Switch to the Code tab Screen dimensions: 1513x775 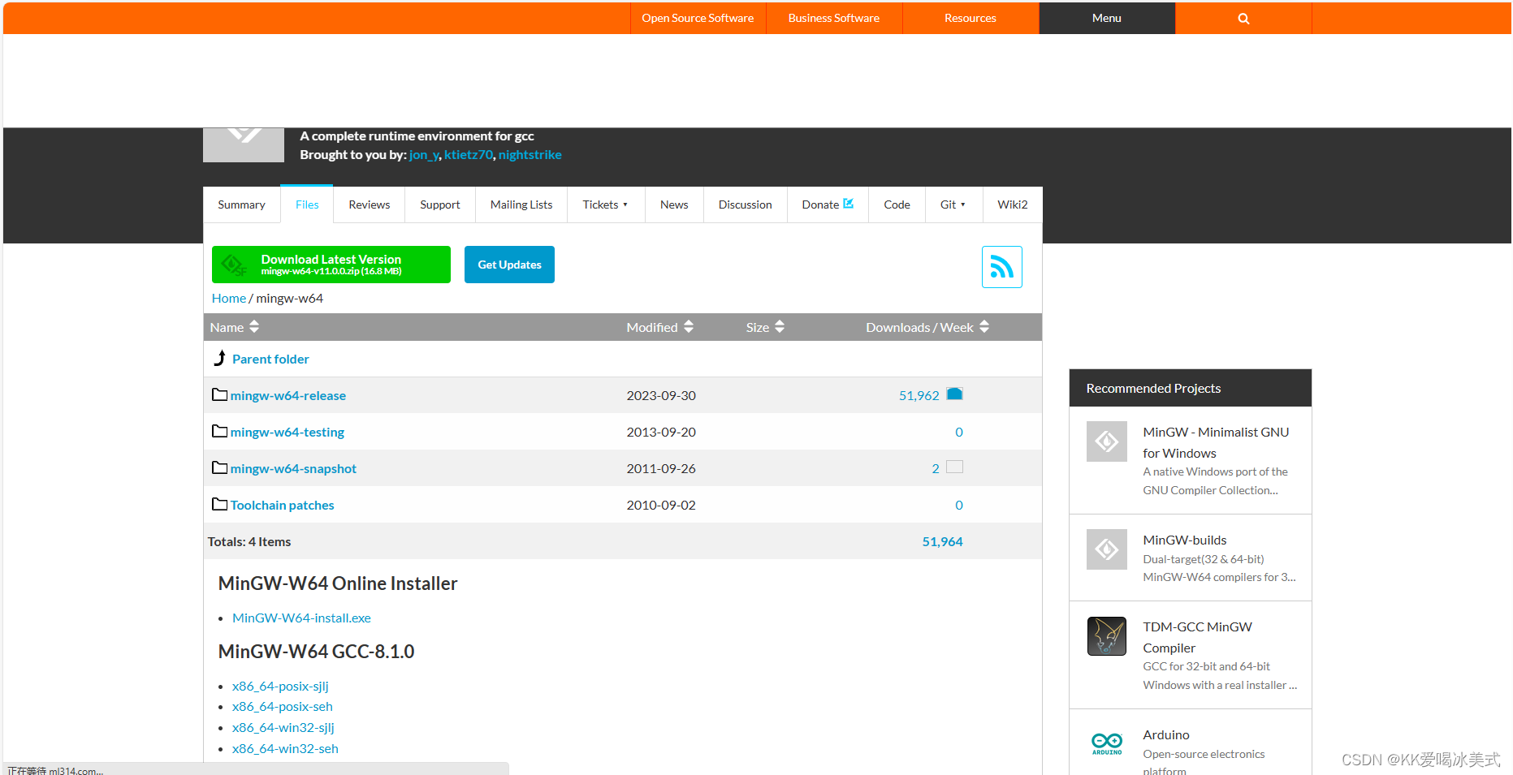897,205
